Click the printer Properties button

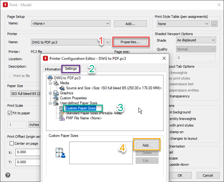pyautogui.click(x=130, y=42)
